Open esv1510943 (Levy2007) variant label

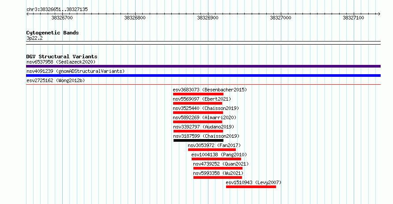[x=253, y=182]
